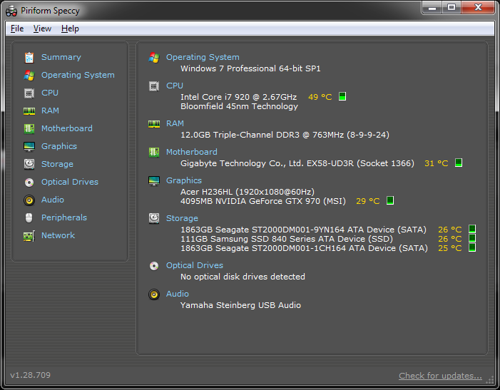Select Summary in the sidebar
500x390 pixels.
pyautogui.click(x=61, y=57)
